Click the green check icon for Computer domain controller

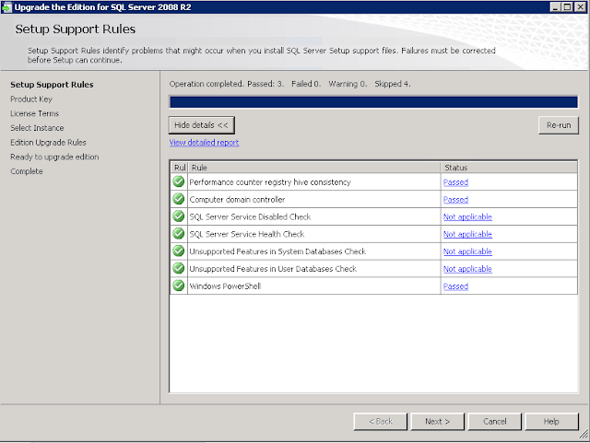pyautogui.click(x=178, y=199)
